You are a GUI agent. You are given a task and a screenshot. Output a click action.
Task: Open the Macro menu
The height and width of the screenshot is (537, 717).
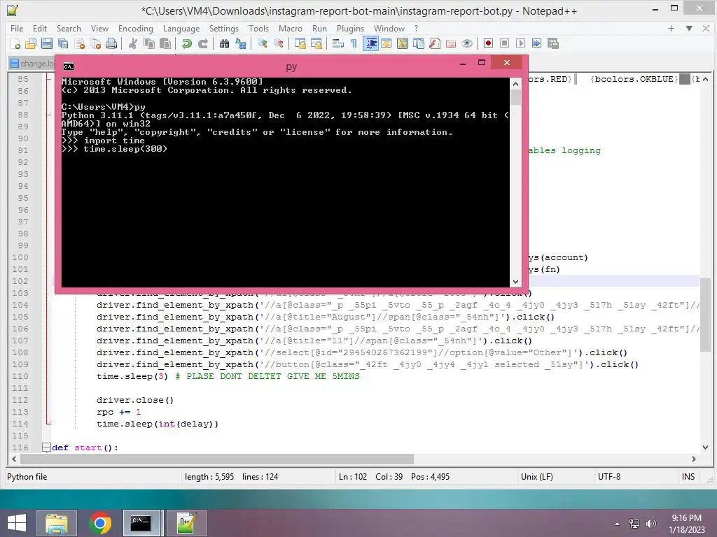pos(291,28)
